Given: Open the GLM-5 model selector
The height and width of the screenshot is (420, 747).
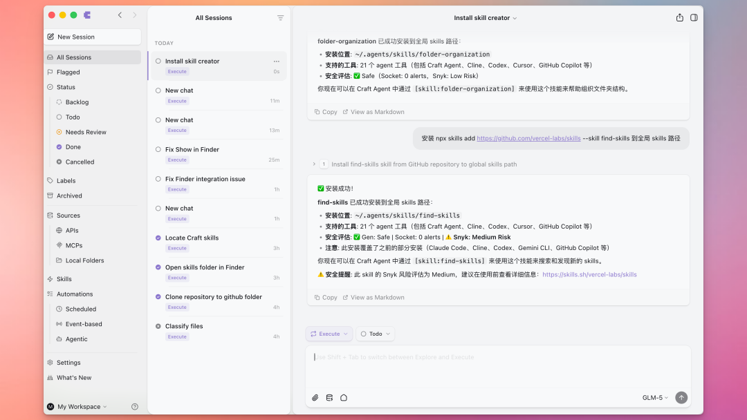Looking at the screenshot, I should pos(655,398).
